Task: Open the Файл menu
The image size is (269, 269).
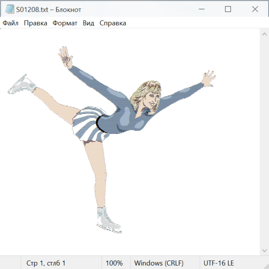Action: coord(11,23)
